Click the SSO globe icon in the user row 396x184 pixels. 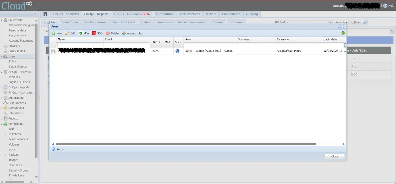(x=178, y=51)
